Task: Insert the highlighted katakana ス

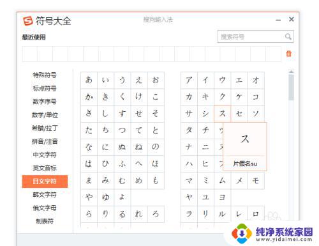Action: 223,114
